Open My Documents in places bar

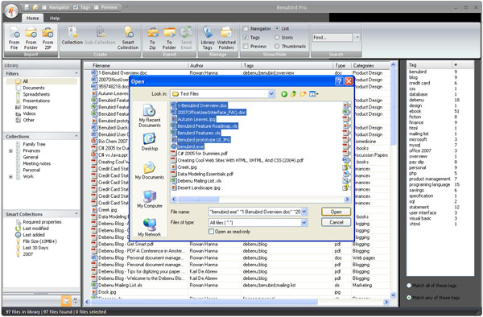click(150, 171)
